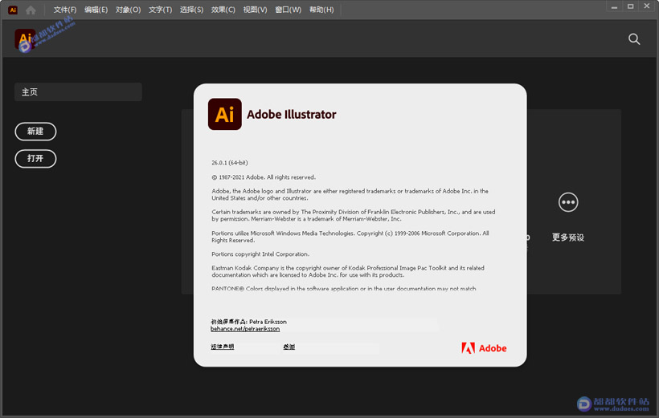This screenshot has height=418, width=659.
Task: Click the 1987-2021 Adobe copyright line
Action: [x=264, y=177]
